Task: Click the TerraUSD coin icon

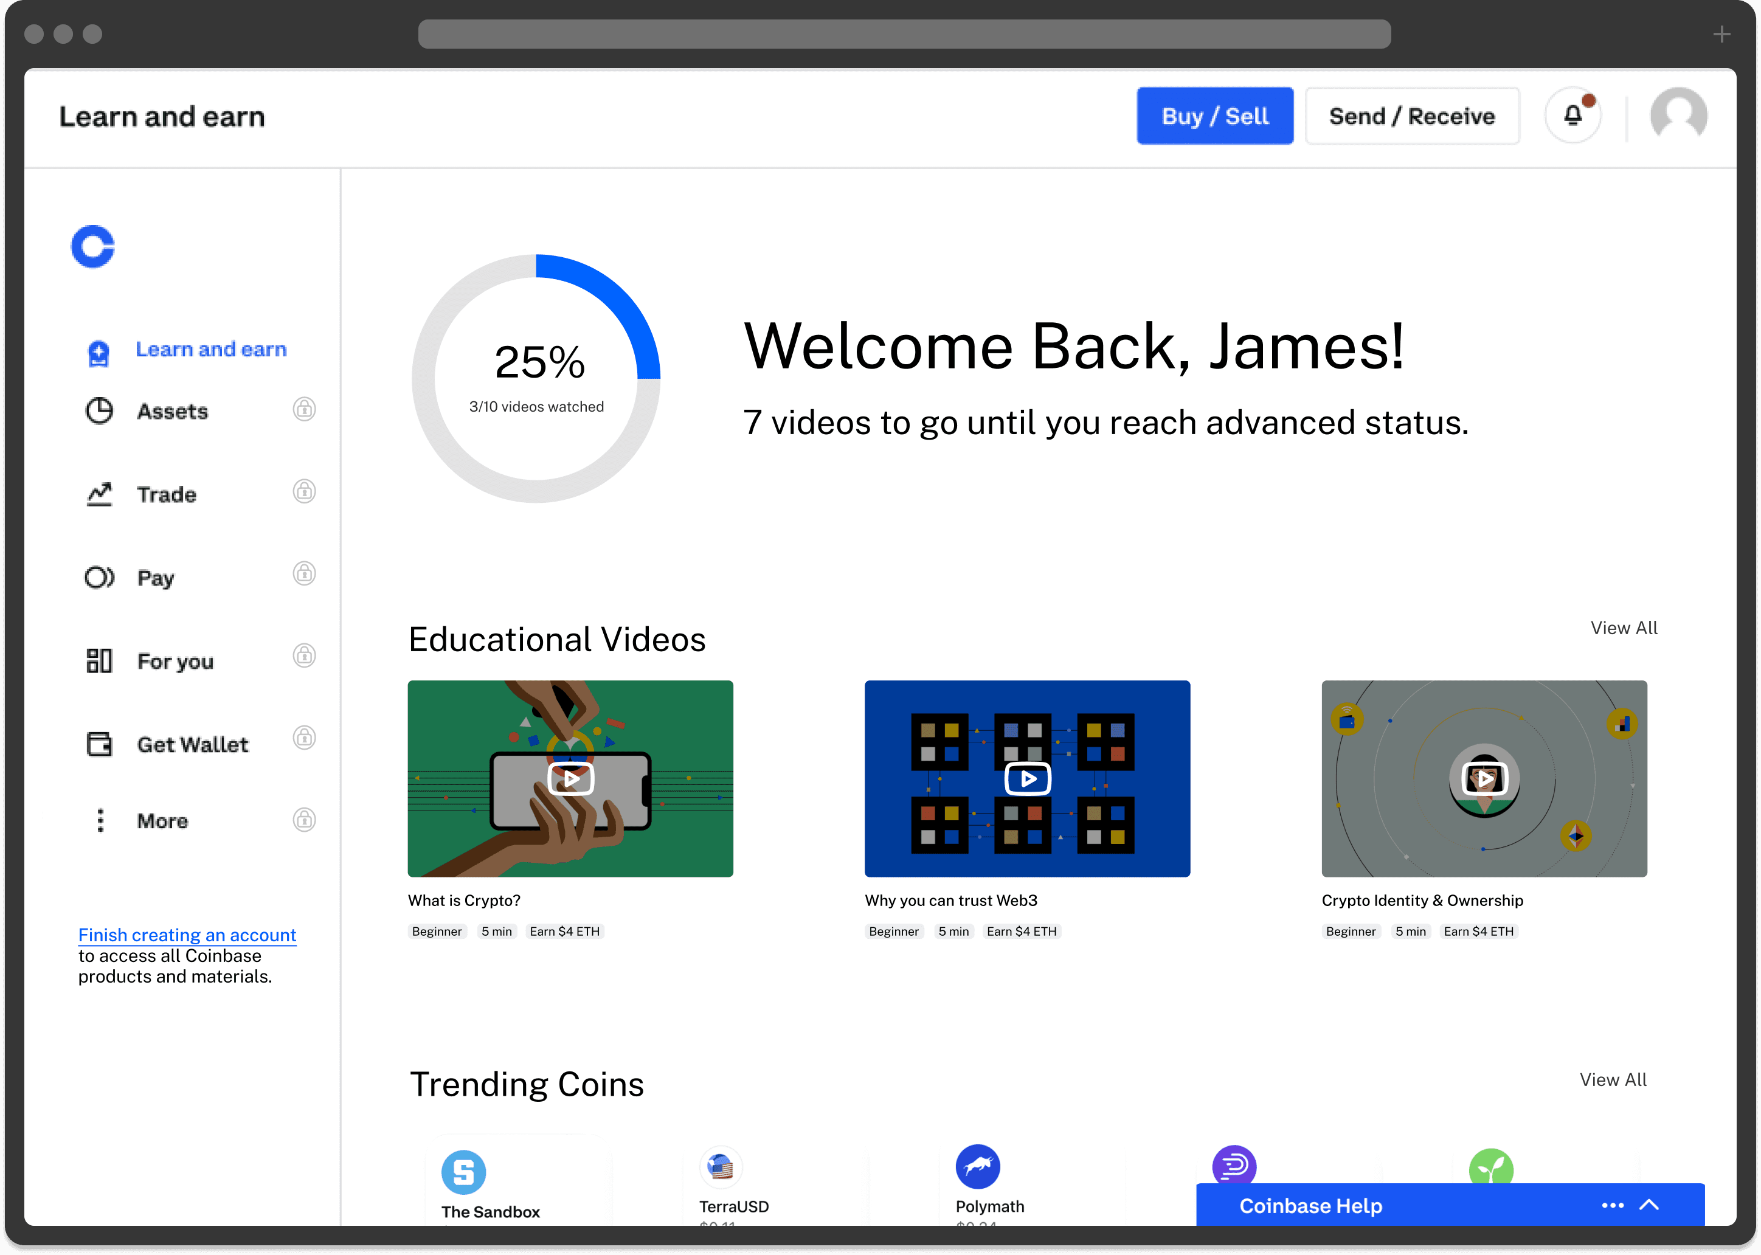Action: 721,1167
